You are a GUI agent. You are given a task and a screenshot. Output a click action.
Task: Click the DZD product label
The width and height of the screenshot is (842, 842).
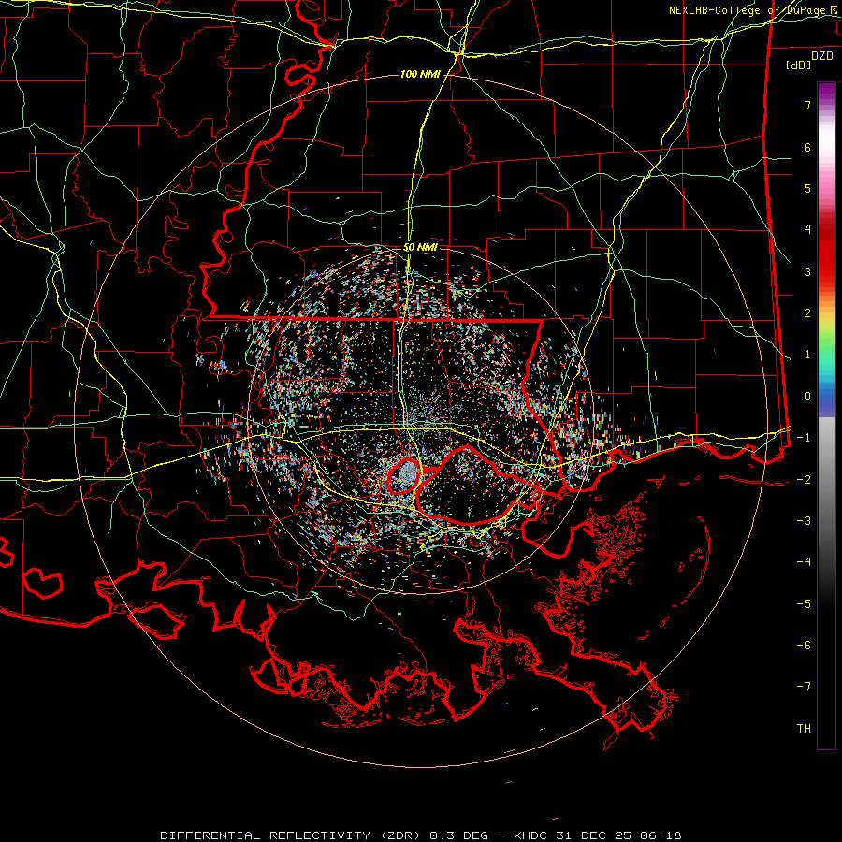pos(822,56)
